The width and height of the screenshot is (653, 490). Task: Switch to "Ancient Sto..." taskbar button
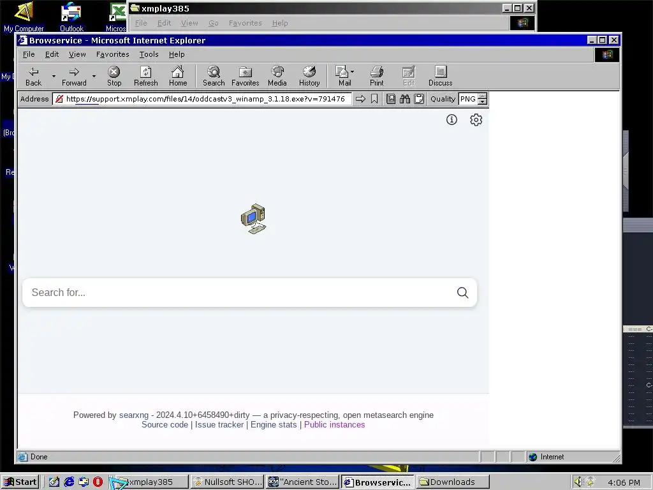point(302,482)
